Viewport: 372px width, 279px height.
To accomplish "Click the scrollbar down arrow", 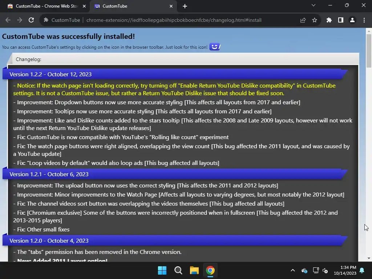I will point(369,258).
